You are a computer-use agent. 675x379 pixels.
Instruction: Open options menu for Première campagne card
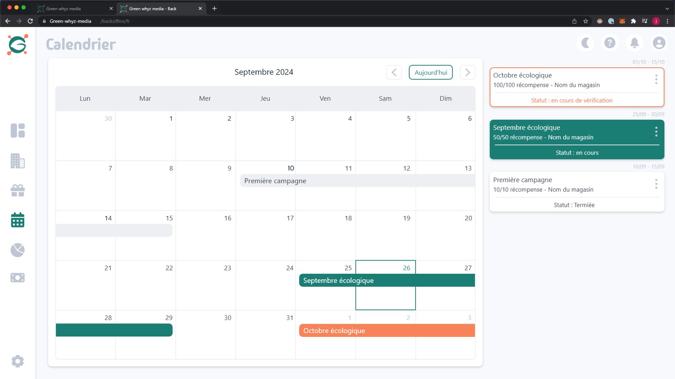(656, 184)
